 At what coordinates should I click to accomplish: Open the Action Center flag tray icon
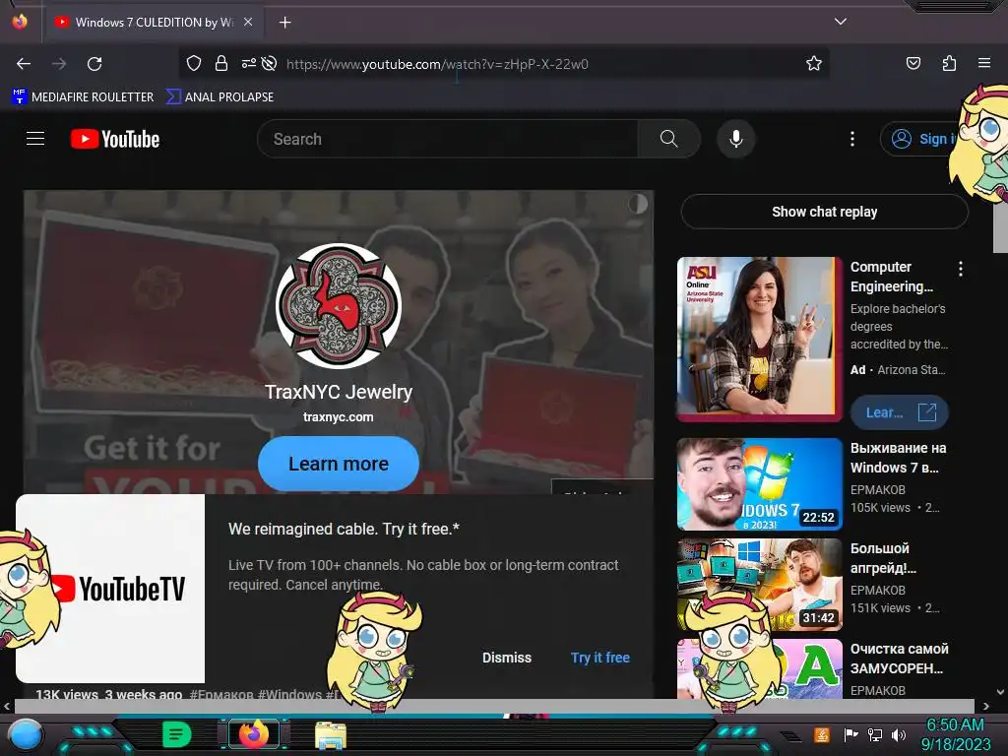click(x=851, y=734)
